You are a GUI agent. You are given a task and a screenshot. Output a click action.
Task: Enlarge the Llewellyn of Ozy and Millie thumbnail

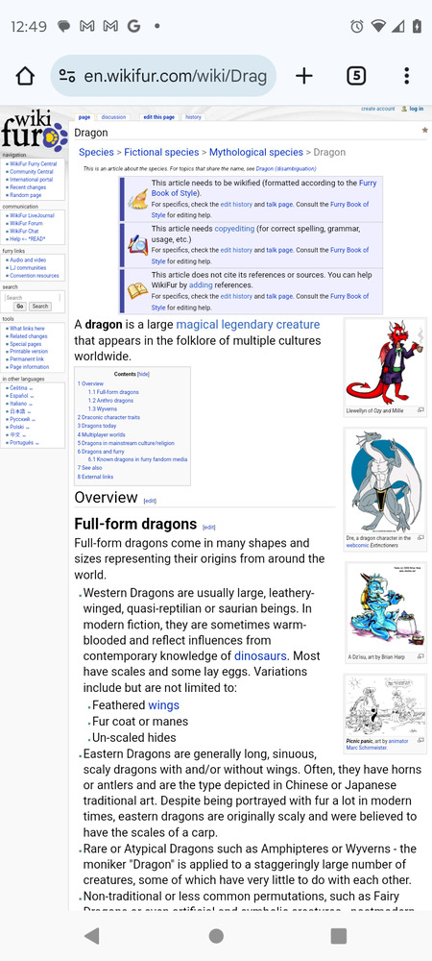pos(420,410)
